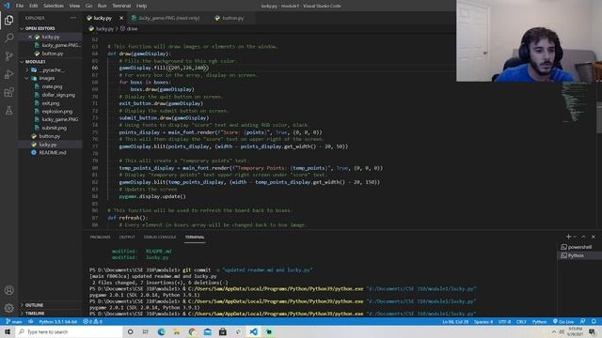Image resolution: width=602 pixels, height=338 pixels.
Task: Select the powershell terminal instance
Action: point(579,247)
